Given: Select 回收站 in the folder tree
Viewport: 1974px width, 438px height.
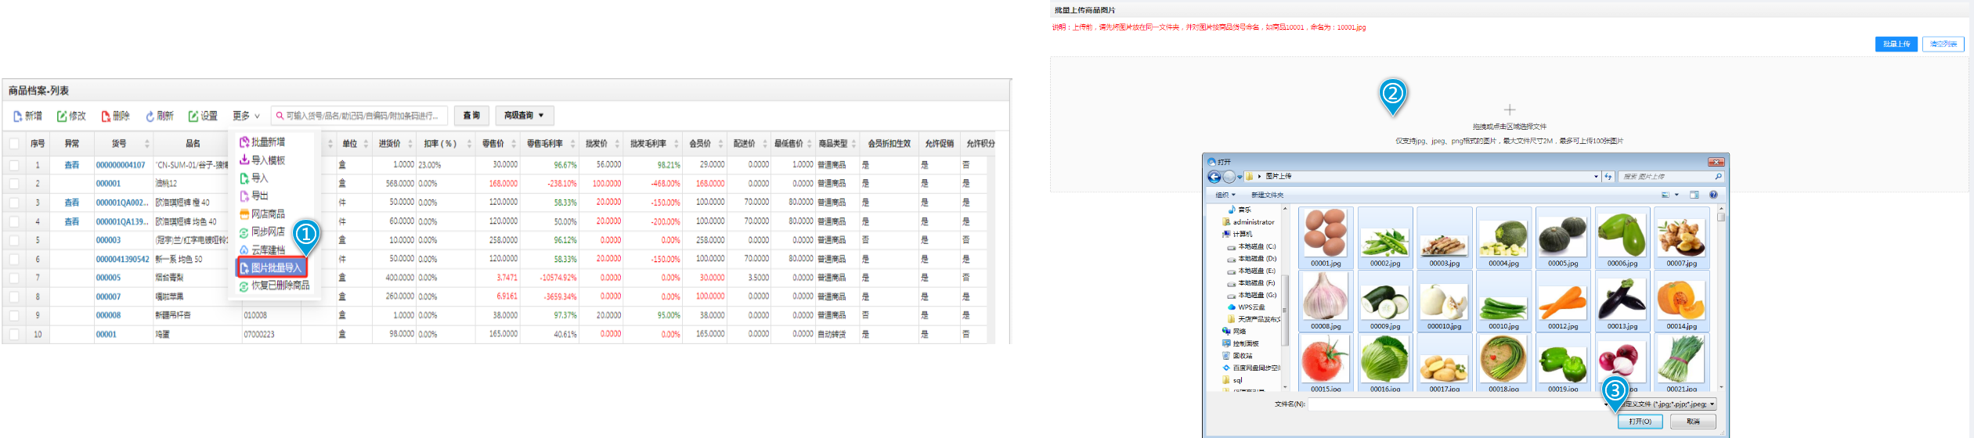Looking at the screenshot, I should coord(1236,356).
